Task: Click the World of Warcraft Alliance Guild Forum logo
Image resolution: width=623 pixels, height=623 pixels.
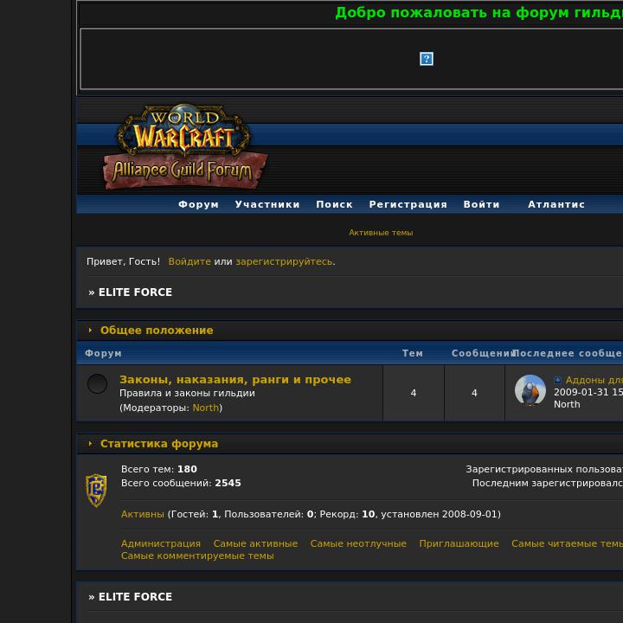Action: pos(185,146)
